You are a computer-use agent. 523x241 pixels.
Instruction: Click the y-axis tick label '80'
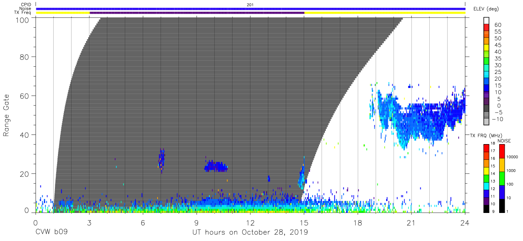point(25,57)
